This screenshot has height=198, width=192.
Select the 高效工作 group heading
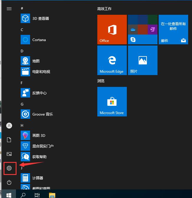point(104,9)
